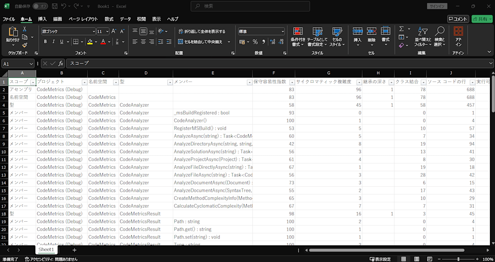Collapse the ribbon with the chevron
Screen dimensions: 495x262
click(490, 53)
